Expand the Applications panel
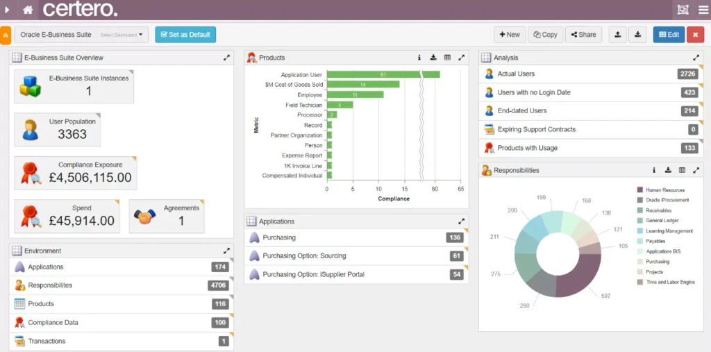This screenshot has width=711, height=352. click(x=462, y=221)
